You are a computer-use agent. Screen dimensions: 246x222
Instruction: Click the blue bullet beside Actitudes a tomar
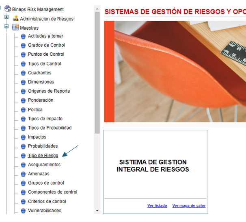(23, 36)
